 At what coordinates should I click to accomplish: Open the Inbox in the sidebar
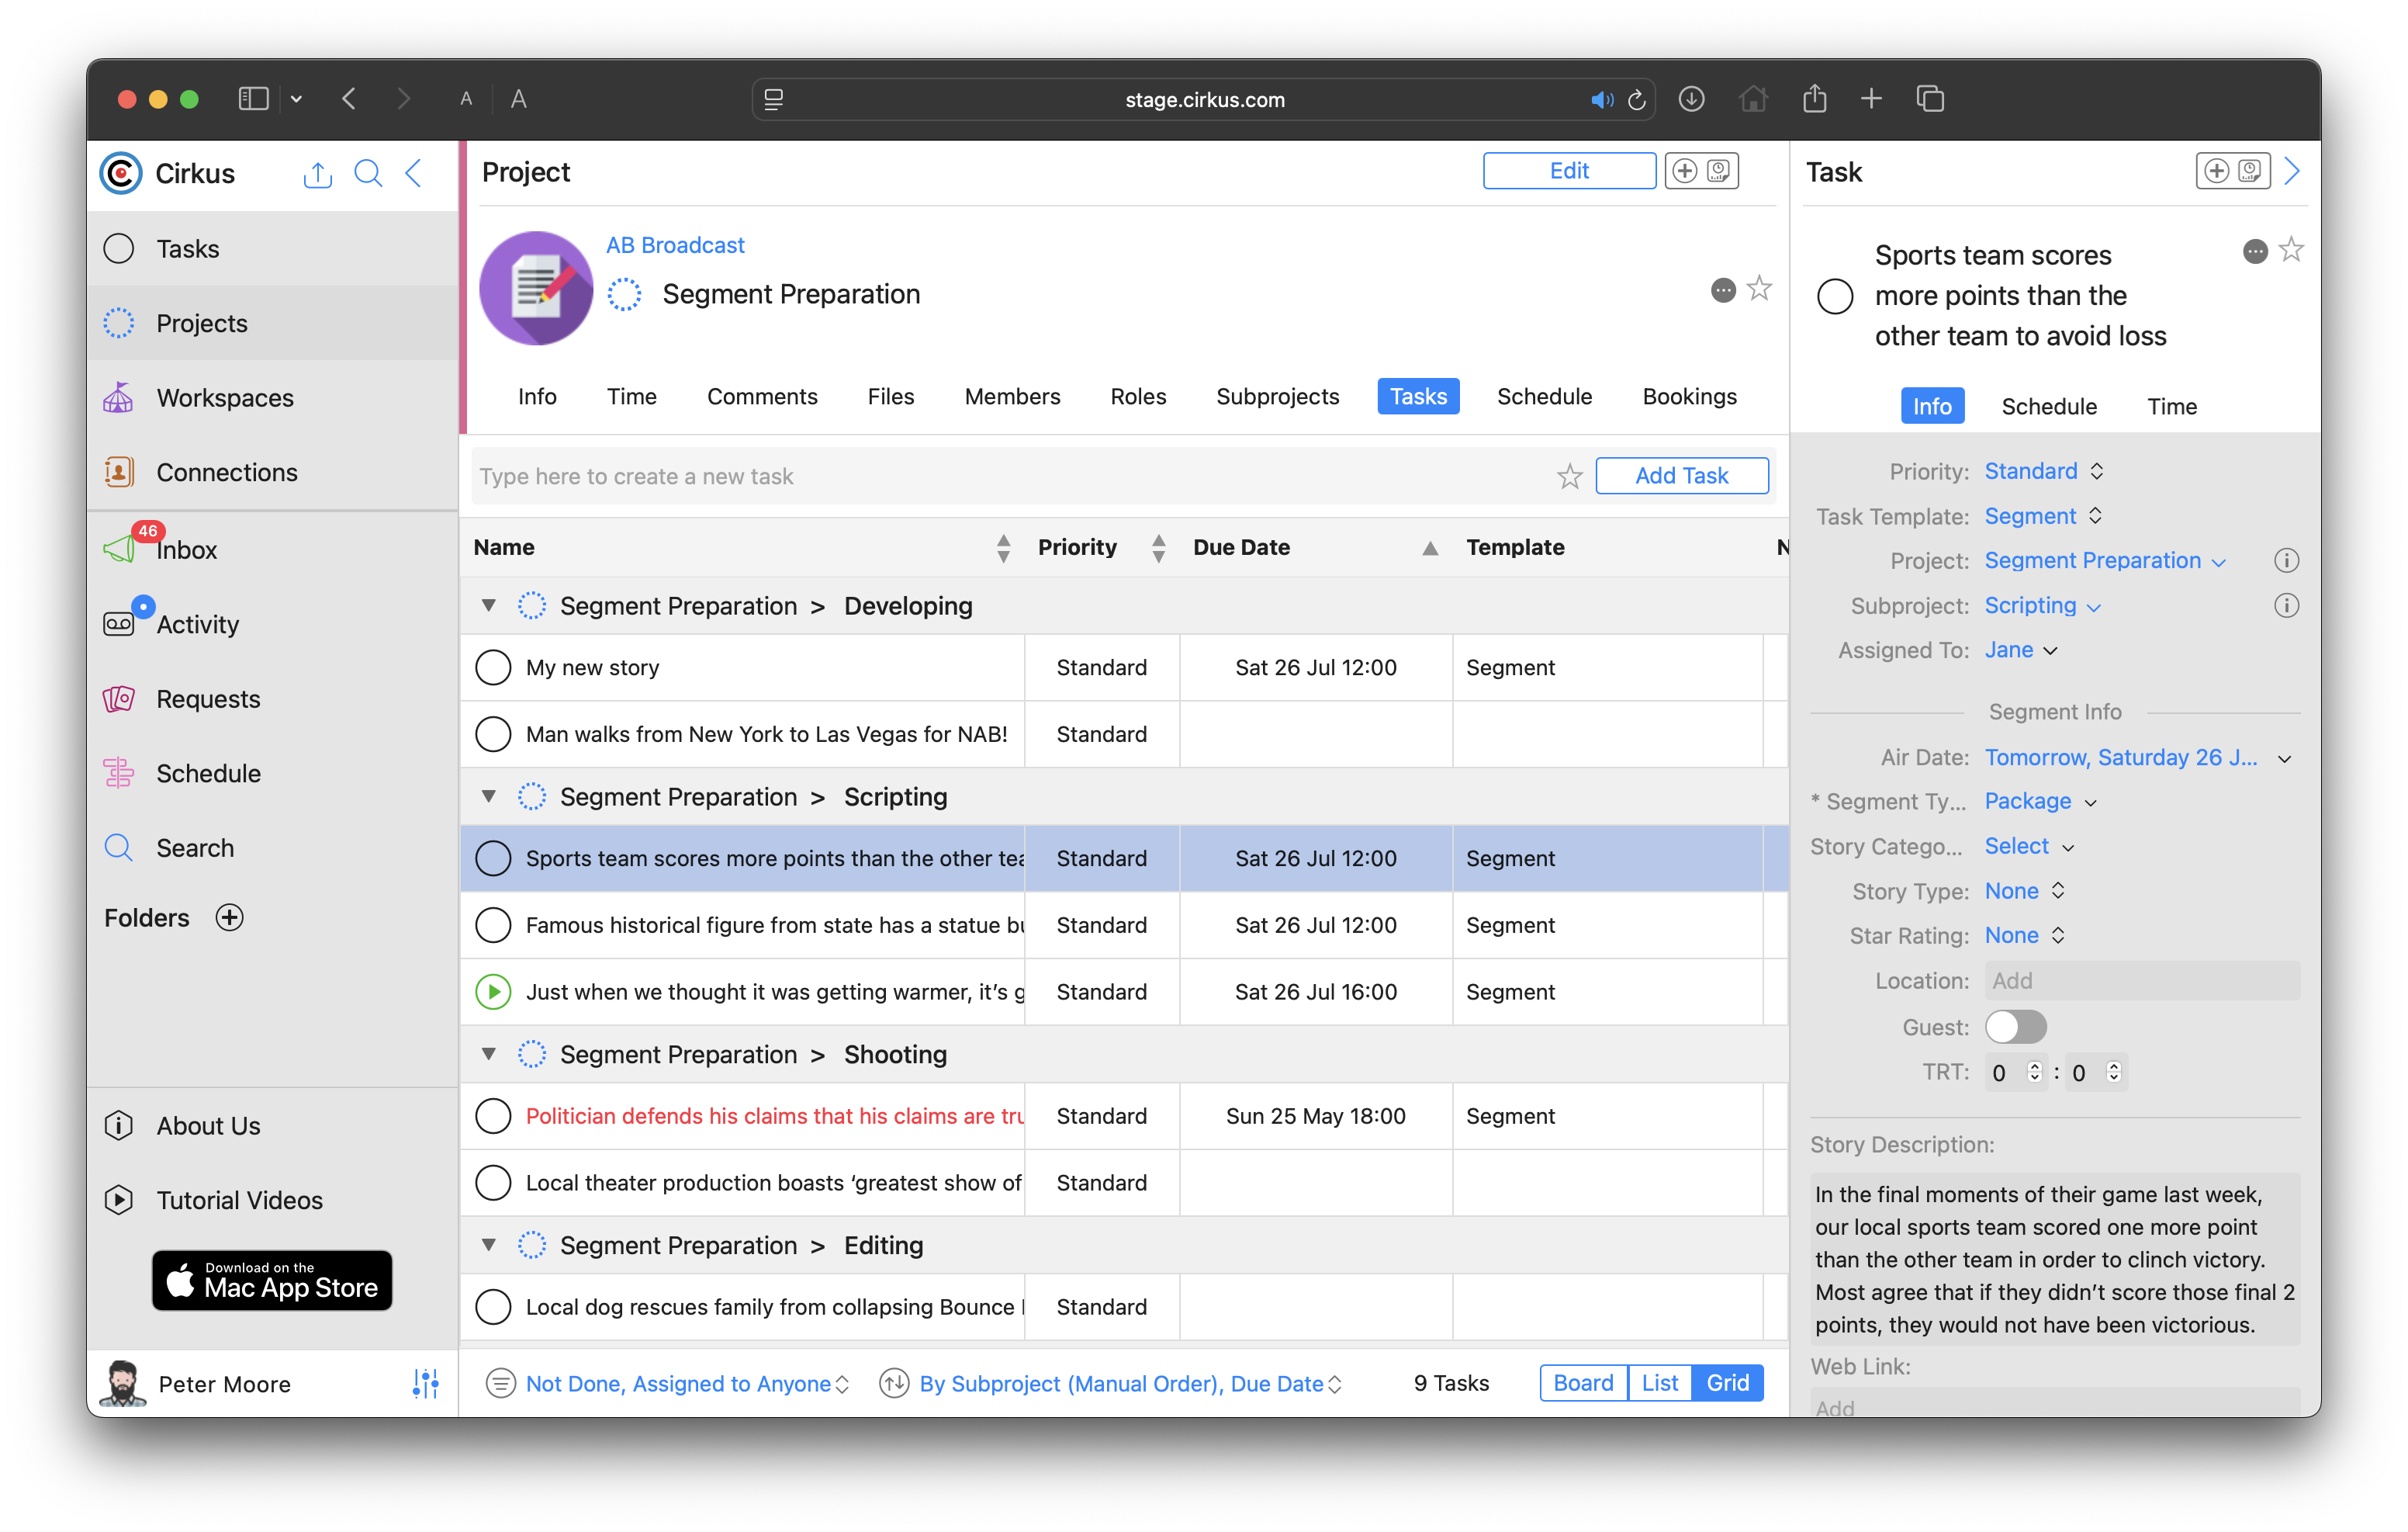click(185, 549)
